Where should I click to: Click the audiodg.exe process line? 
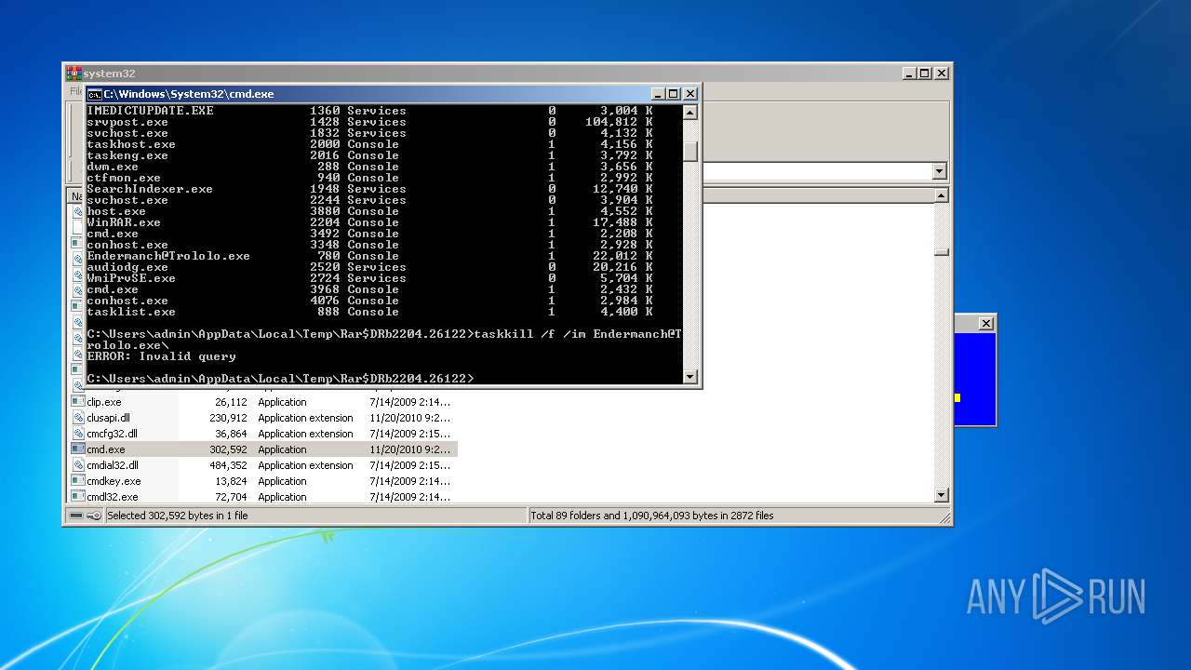coord(370,267)
